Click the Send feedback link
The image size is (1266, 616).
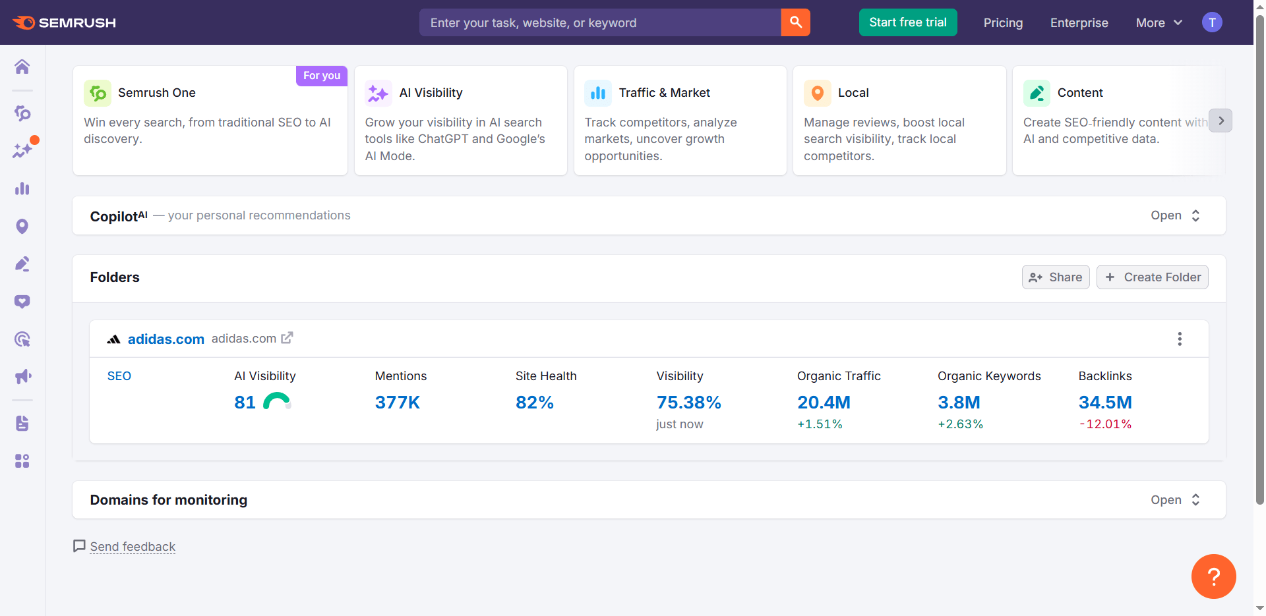pyautogui.click(x=132, y=546)
